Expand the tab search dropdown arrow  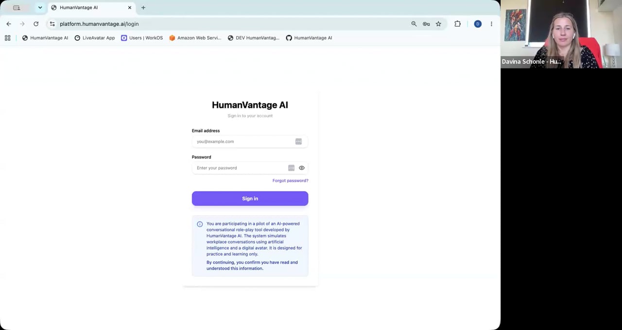point(40,8)
